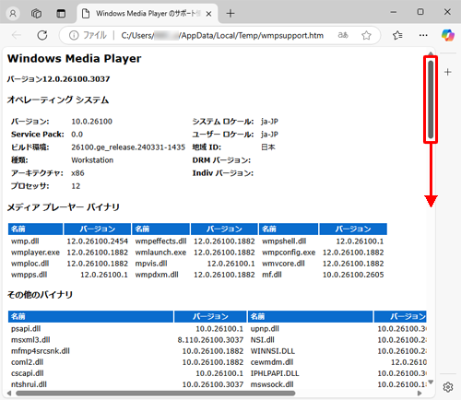The height and width of the screenshot is (400, 461).
Task: Click version 10.0.26100.2605 of mf.dll
Action: tap(353, 275)
